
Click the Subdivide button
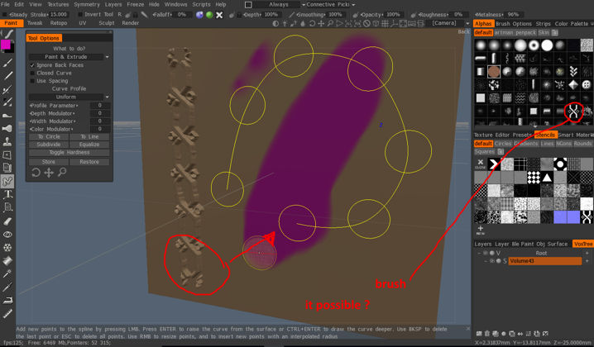pyautogui.click(x=49, y=145)
